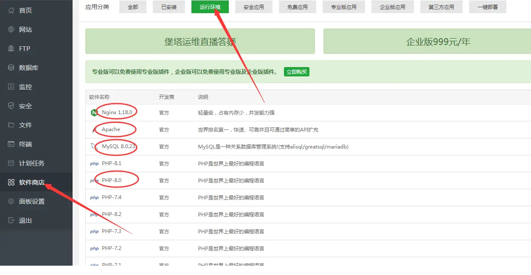Open the monitor icon for 监控

tap(11, 87)
